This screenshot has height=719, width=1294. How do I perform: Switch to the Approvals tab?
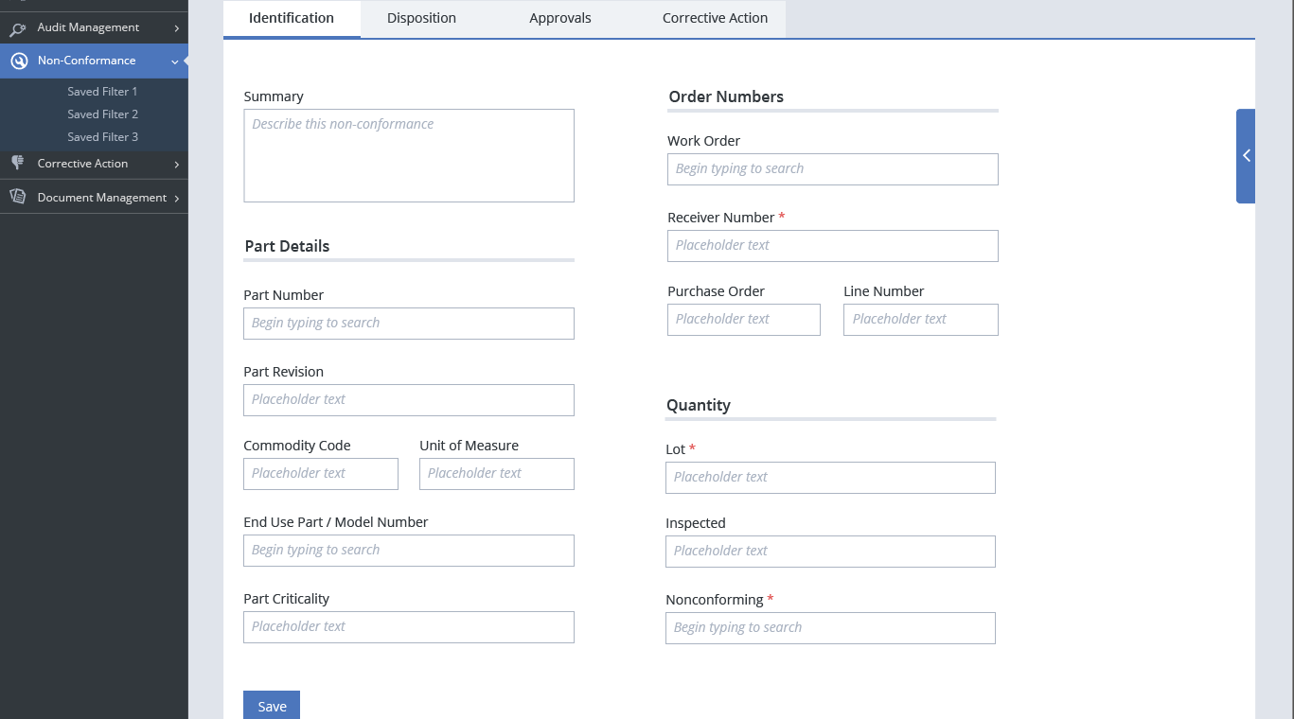pos(560,18)
